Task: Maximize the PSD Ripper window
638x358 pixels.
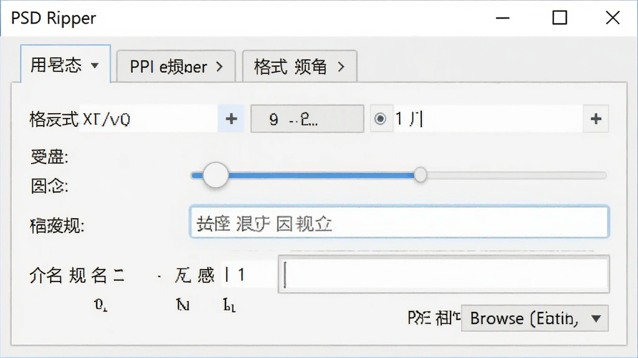Action: [559, 18]
